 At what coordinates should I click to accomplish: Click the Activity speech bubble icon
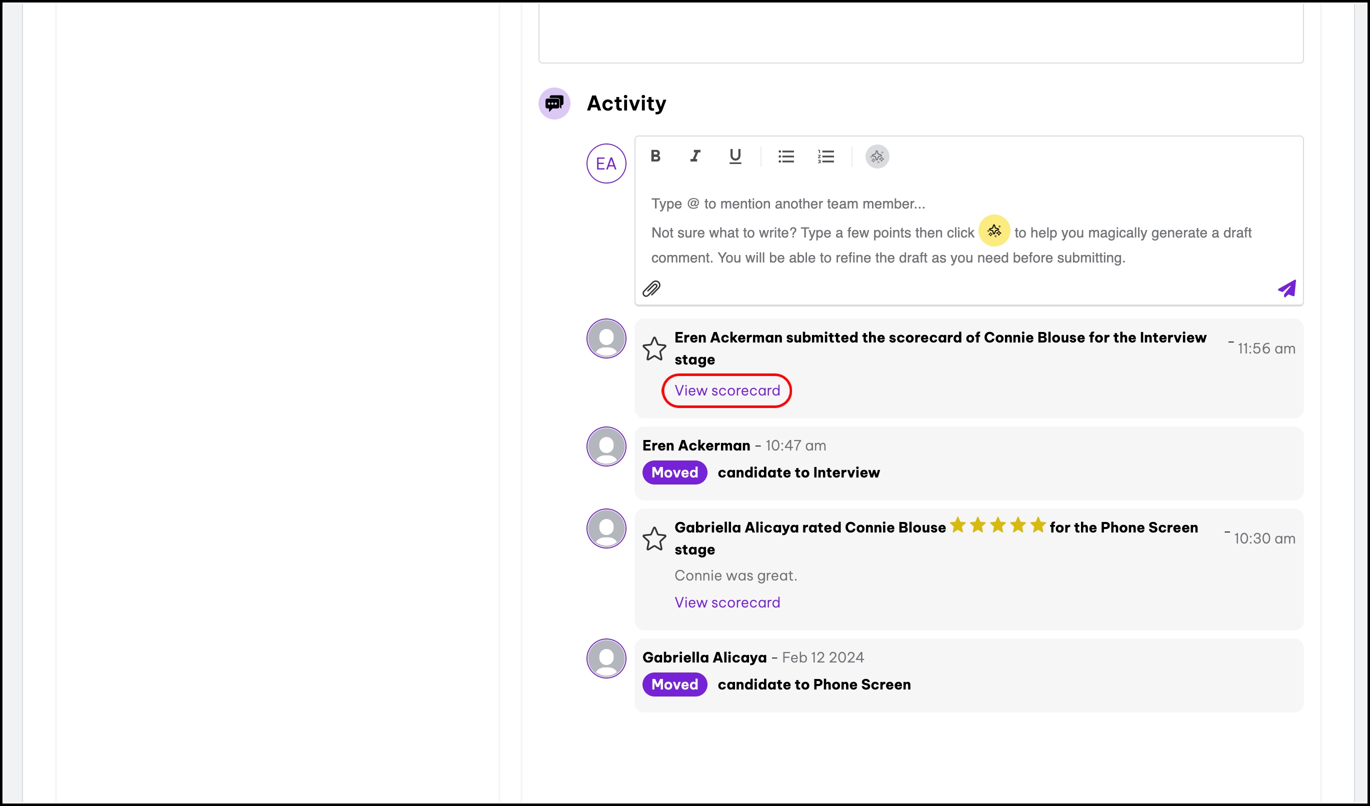(554, 103)
